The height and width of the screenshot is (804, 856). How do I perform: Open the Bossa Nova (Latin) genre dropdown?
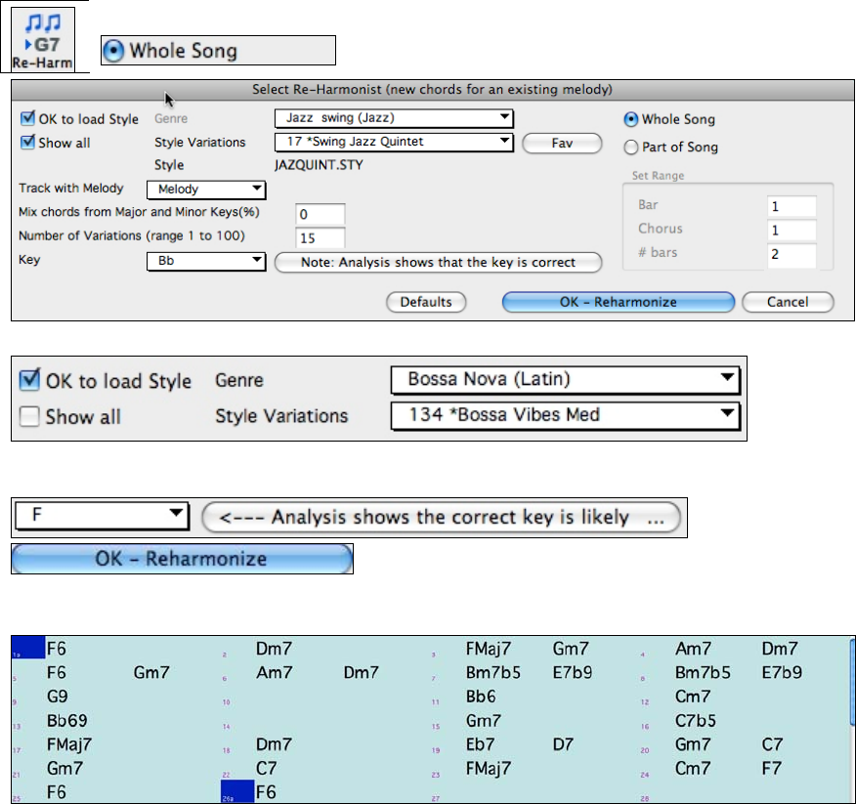coord(565,380)
